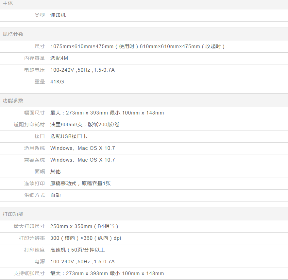Select the 内存容量 row label
This screenshot has height=280, width=288.
tap(34, 58)
